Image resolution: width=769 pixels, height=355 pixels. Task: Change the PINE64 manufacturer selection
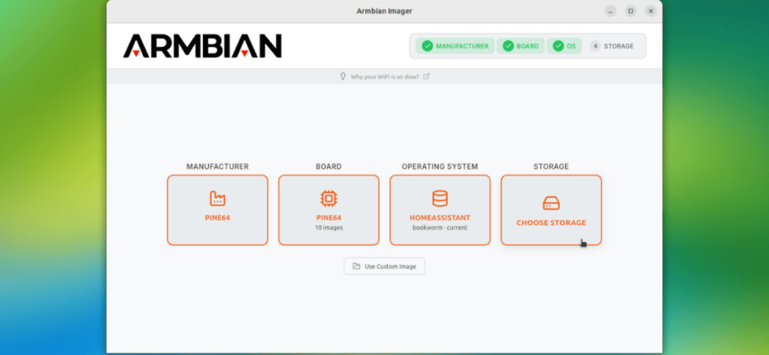pyautogui.click(x=217, y=210)
